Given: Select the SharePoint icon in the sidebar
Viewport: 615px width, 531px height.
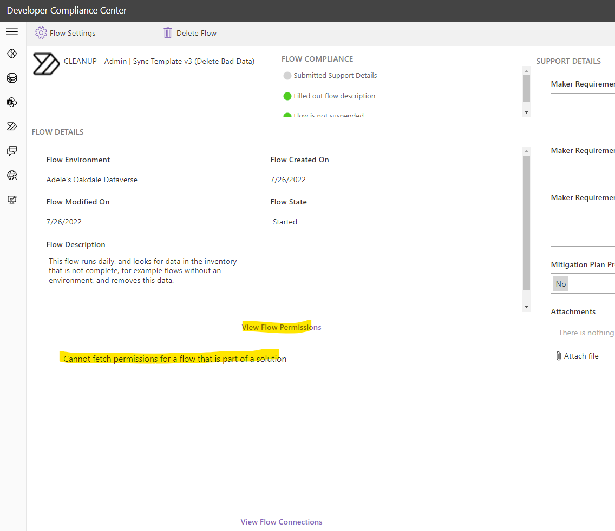Looking at the screenshot, I should point(12,102).
